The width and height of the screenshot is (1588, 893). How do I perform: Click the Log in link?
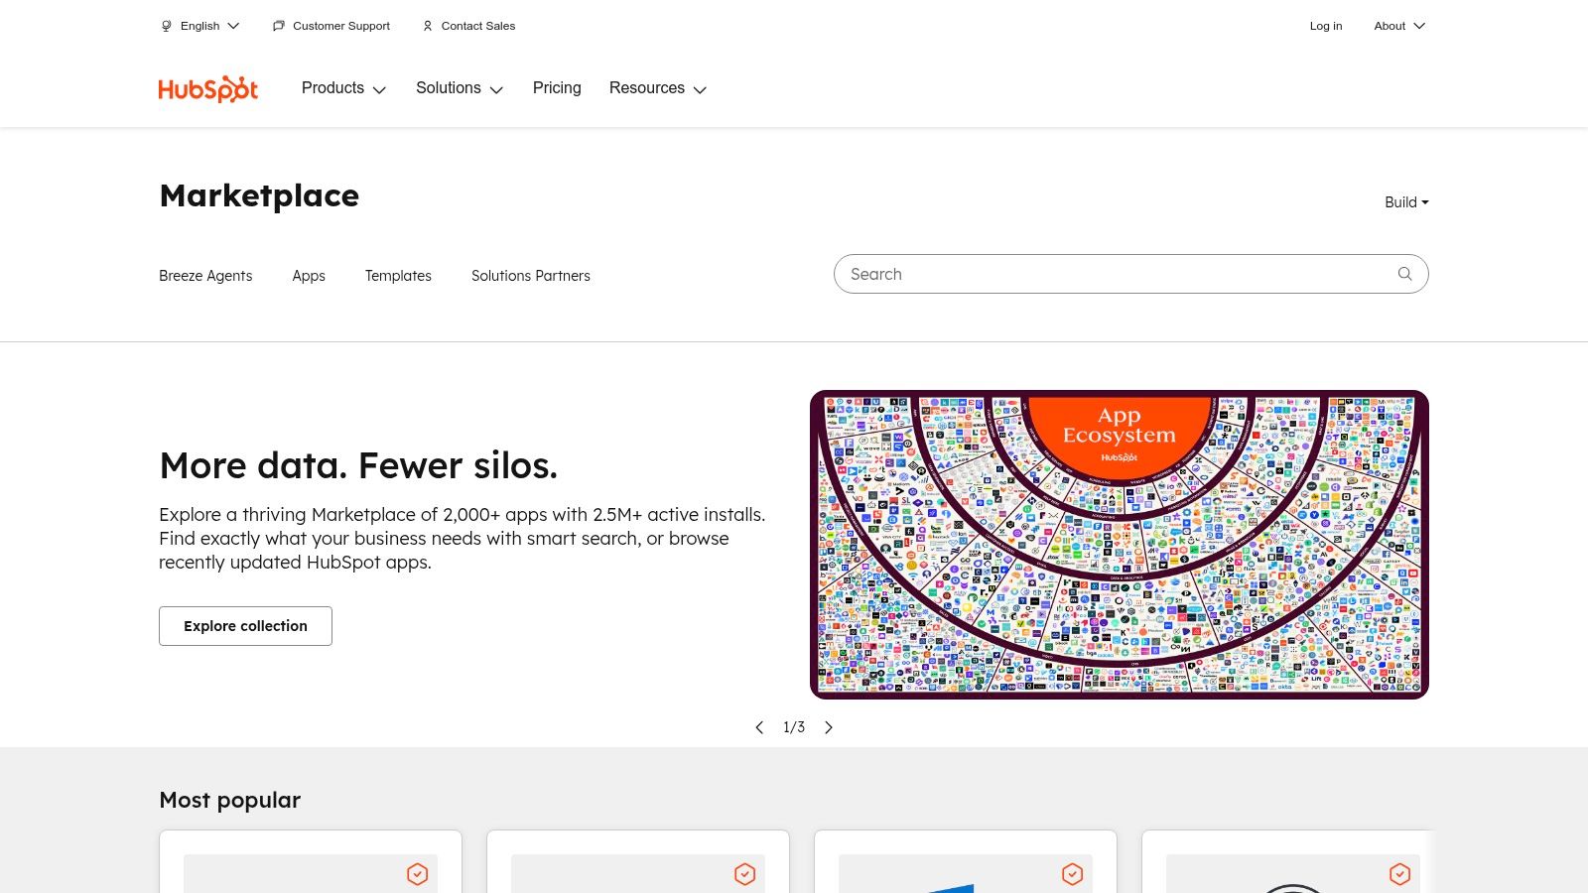[x=1326, y=26]
